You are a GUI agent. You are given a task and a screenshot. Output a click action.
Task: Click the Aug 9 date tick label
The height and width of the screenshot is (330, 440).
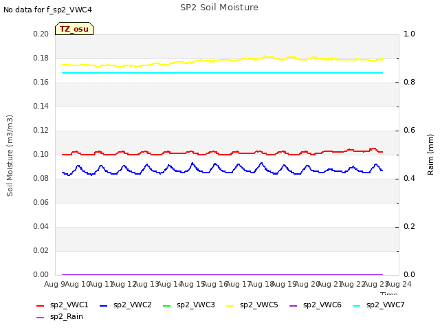click(x=54, y=285)
